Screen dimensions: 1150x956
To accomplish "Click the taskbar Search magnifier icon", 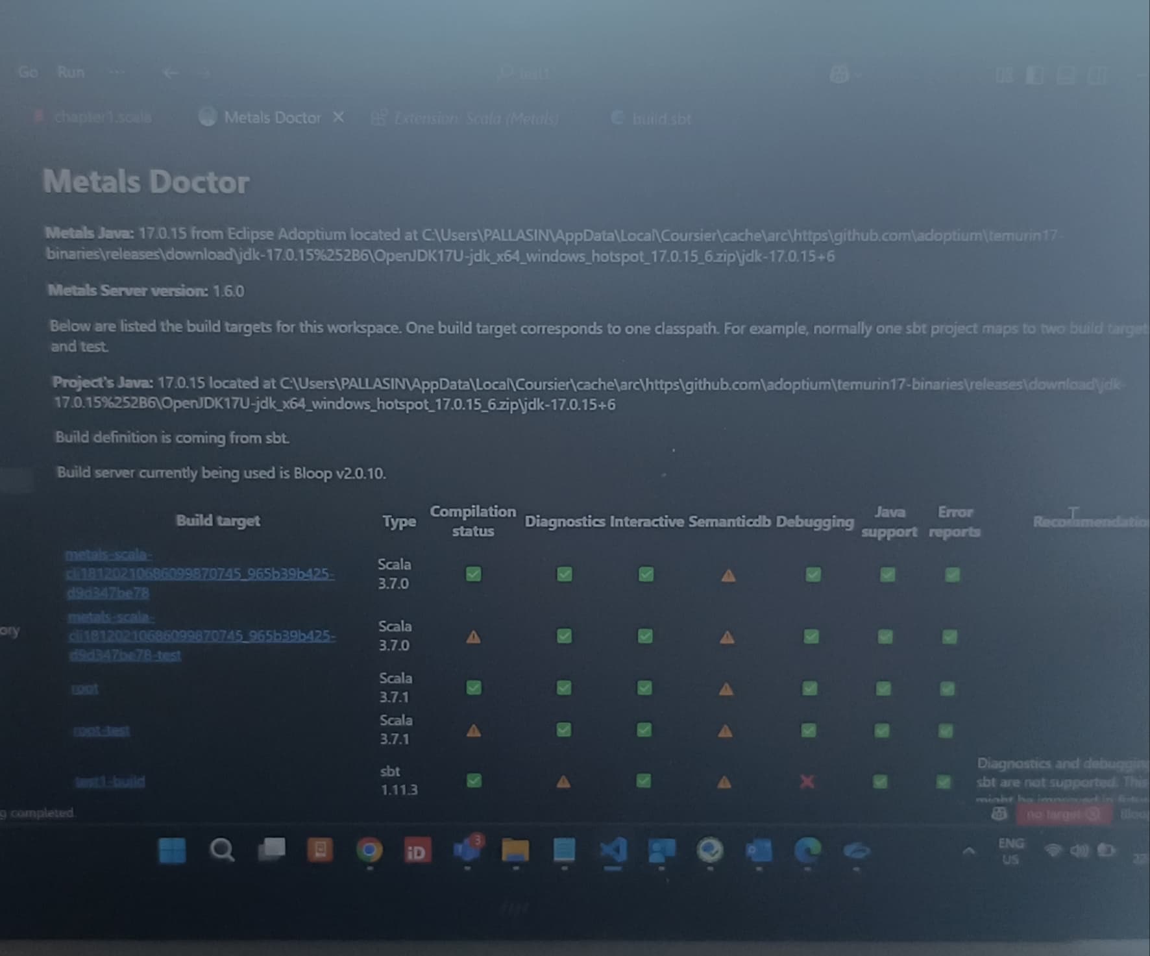I will [x=222, y=850].
